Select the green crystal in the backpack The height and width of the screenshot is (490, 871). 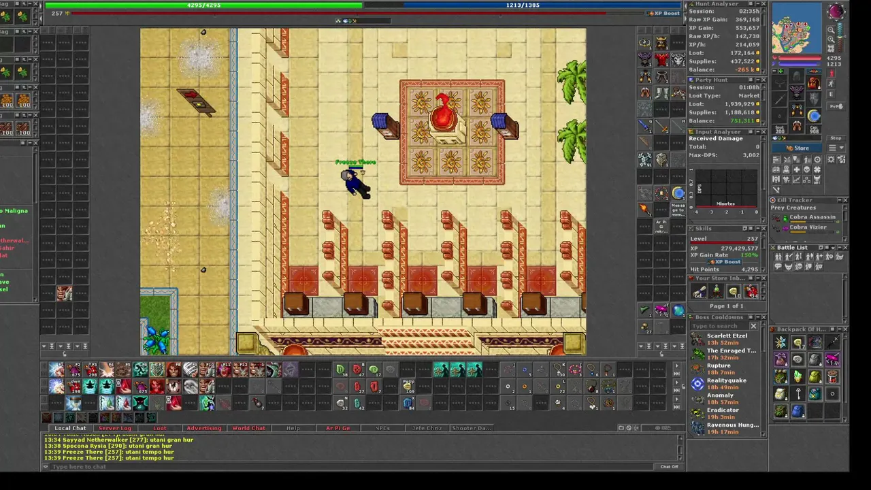tap(798, 376)
